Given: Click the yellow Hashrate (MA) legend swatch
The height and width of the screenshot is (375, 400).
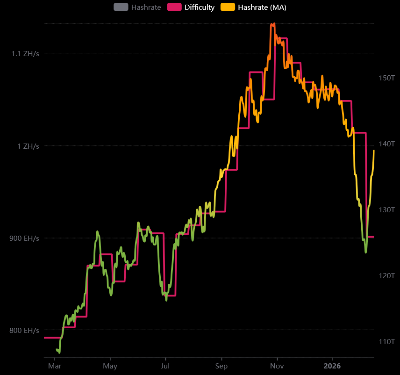Looking at the screenshot, I should 228,7.
